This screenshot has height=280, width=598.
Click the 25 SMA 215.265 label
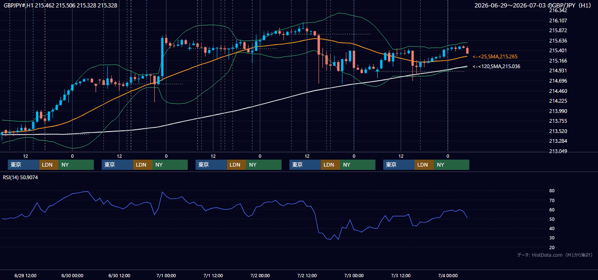(495, 56)
